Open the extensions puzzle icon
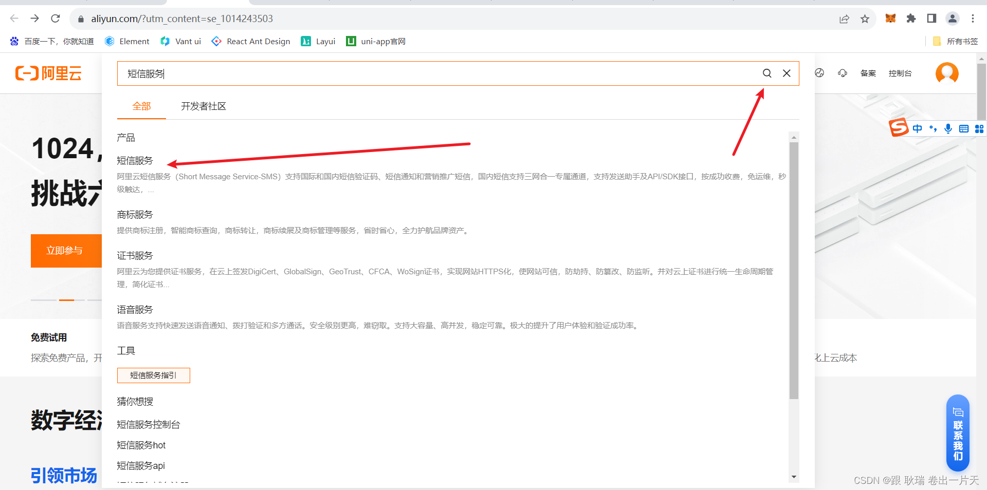The image size is (987, 490). click(911, 18)
